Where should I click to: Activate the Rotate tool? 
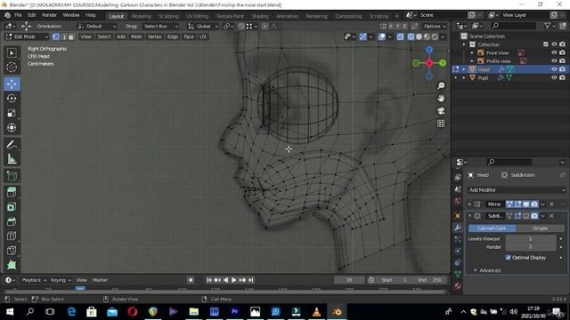pyautogui.click(x=12, y=99)
